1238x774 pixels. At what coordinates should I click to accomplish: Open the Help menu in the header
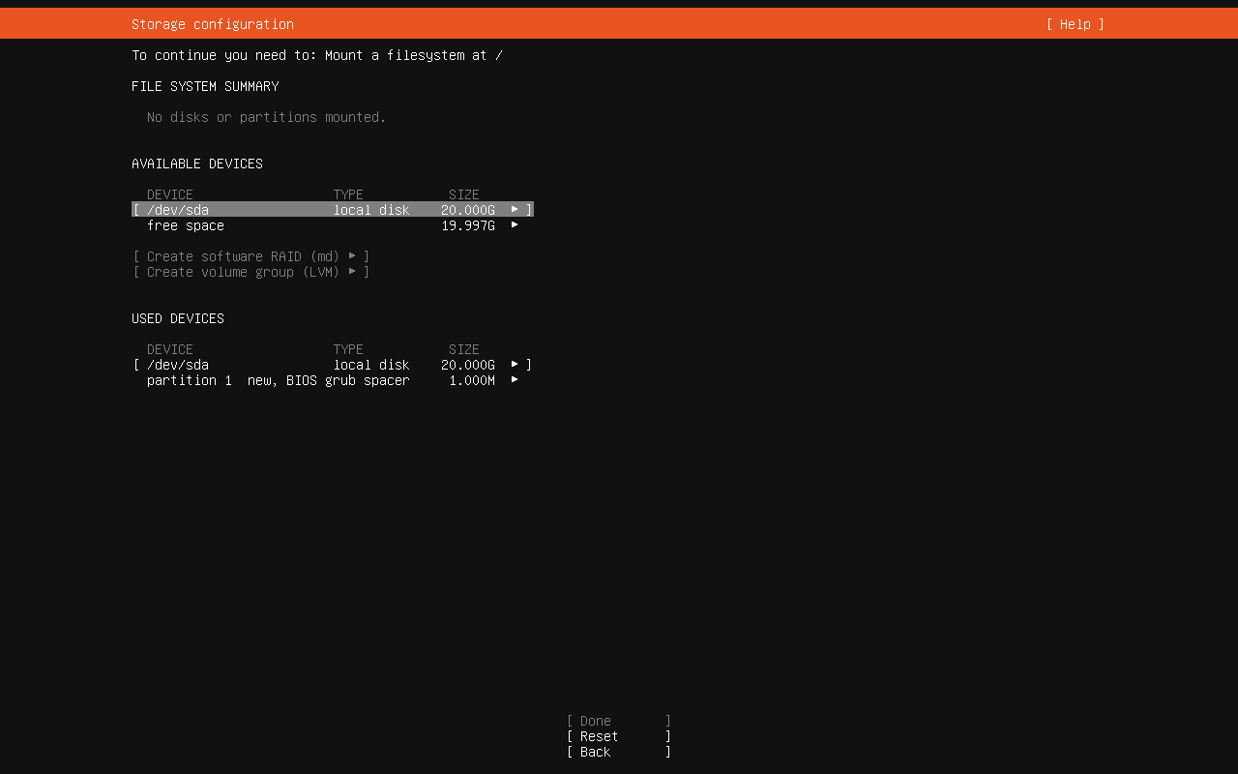click(1075, 24)
